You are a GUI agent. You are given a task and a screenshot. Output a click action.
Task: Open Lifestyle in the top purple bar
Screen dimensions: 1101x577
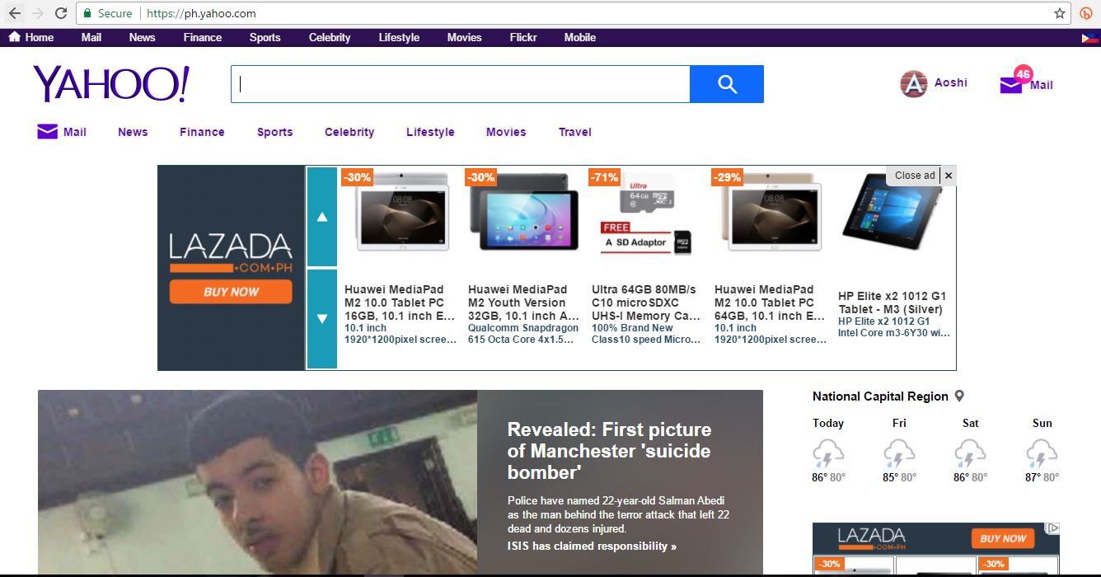point(399,37)
